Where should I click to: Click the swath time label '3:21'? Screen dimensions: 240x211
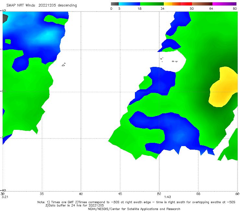(x=5, y=197)
